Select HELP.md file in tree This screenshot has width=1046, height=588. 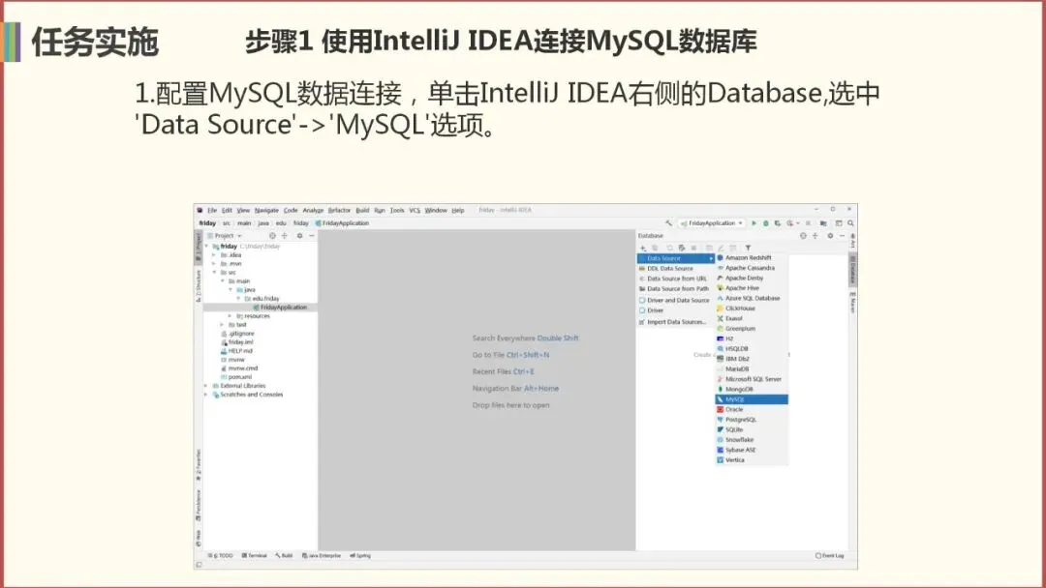click(236, 351)
